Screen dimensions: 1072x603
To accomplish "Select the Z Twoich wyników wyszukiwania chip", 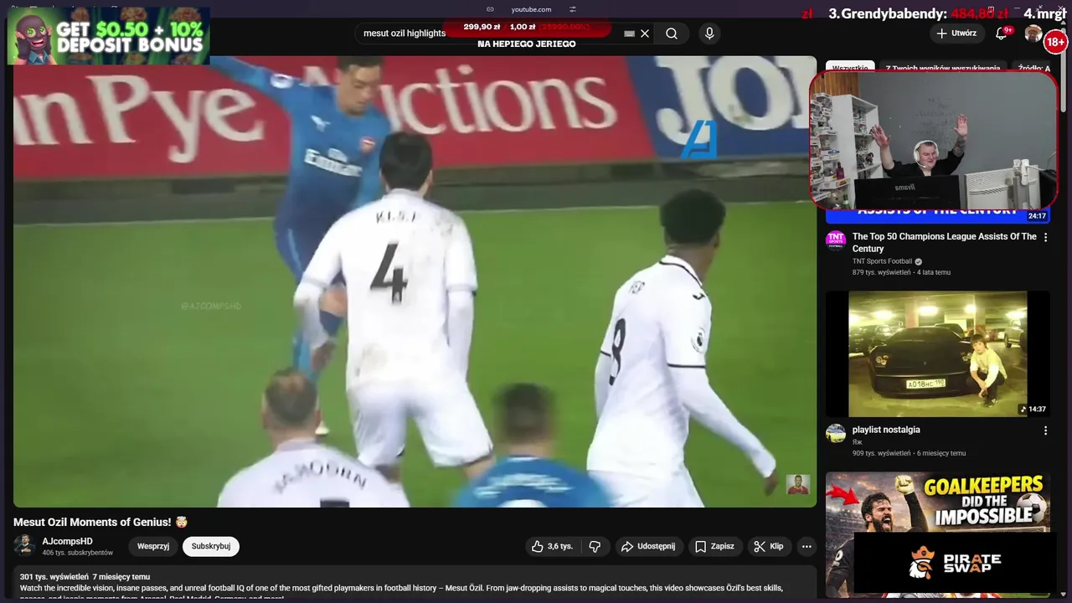I will coord(942,68).
